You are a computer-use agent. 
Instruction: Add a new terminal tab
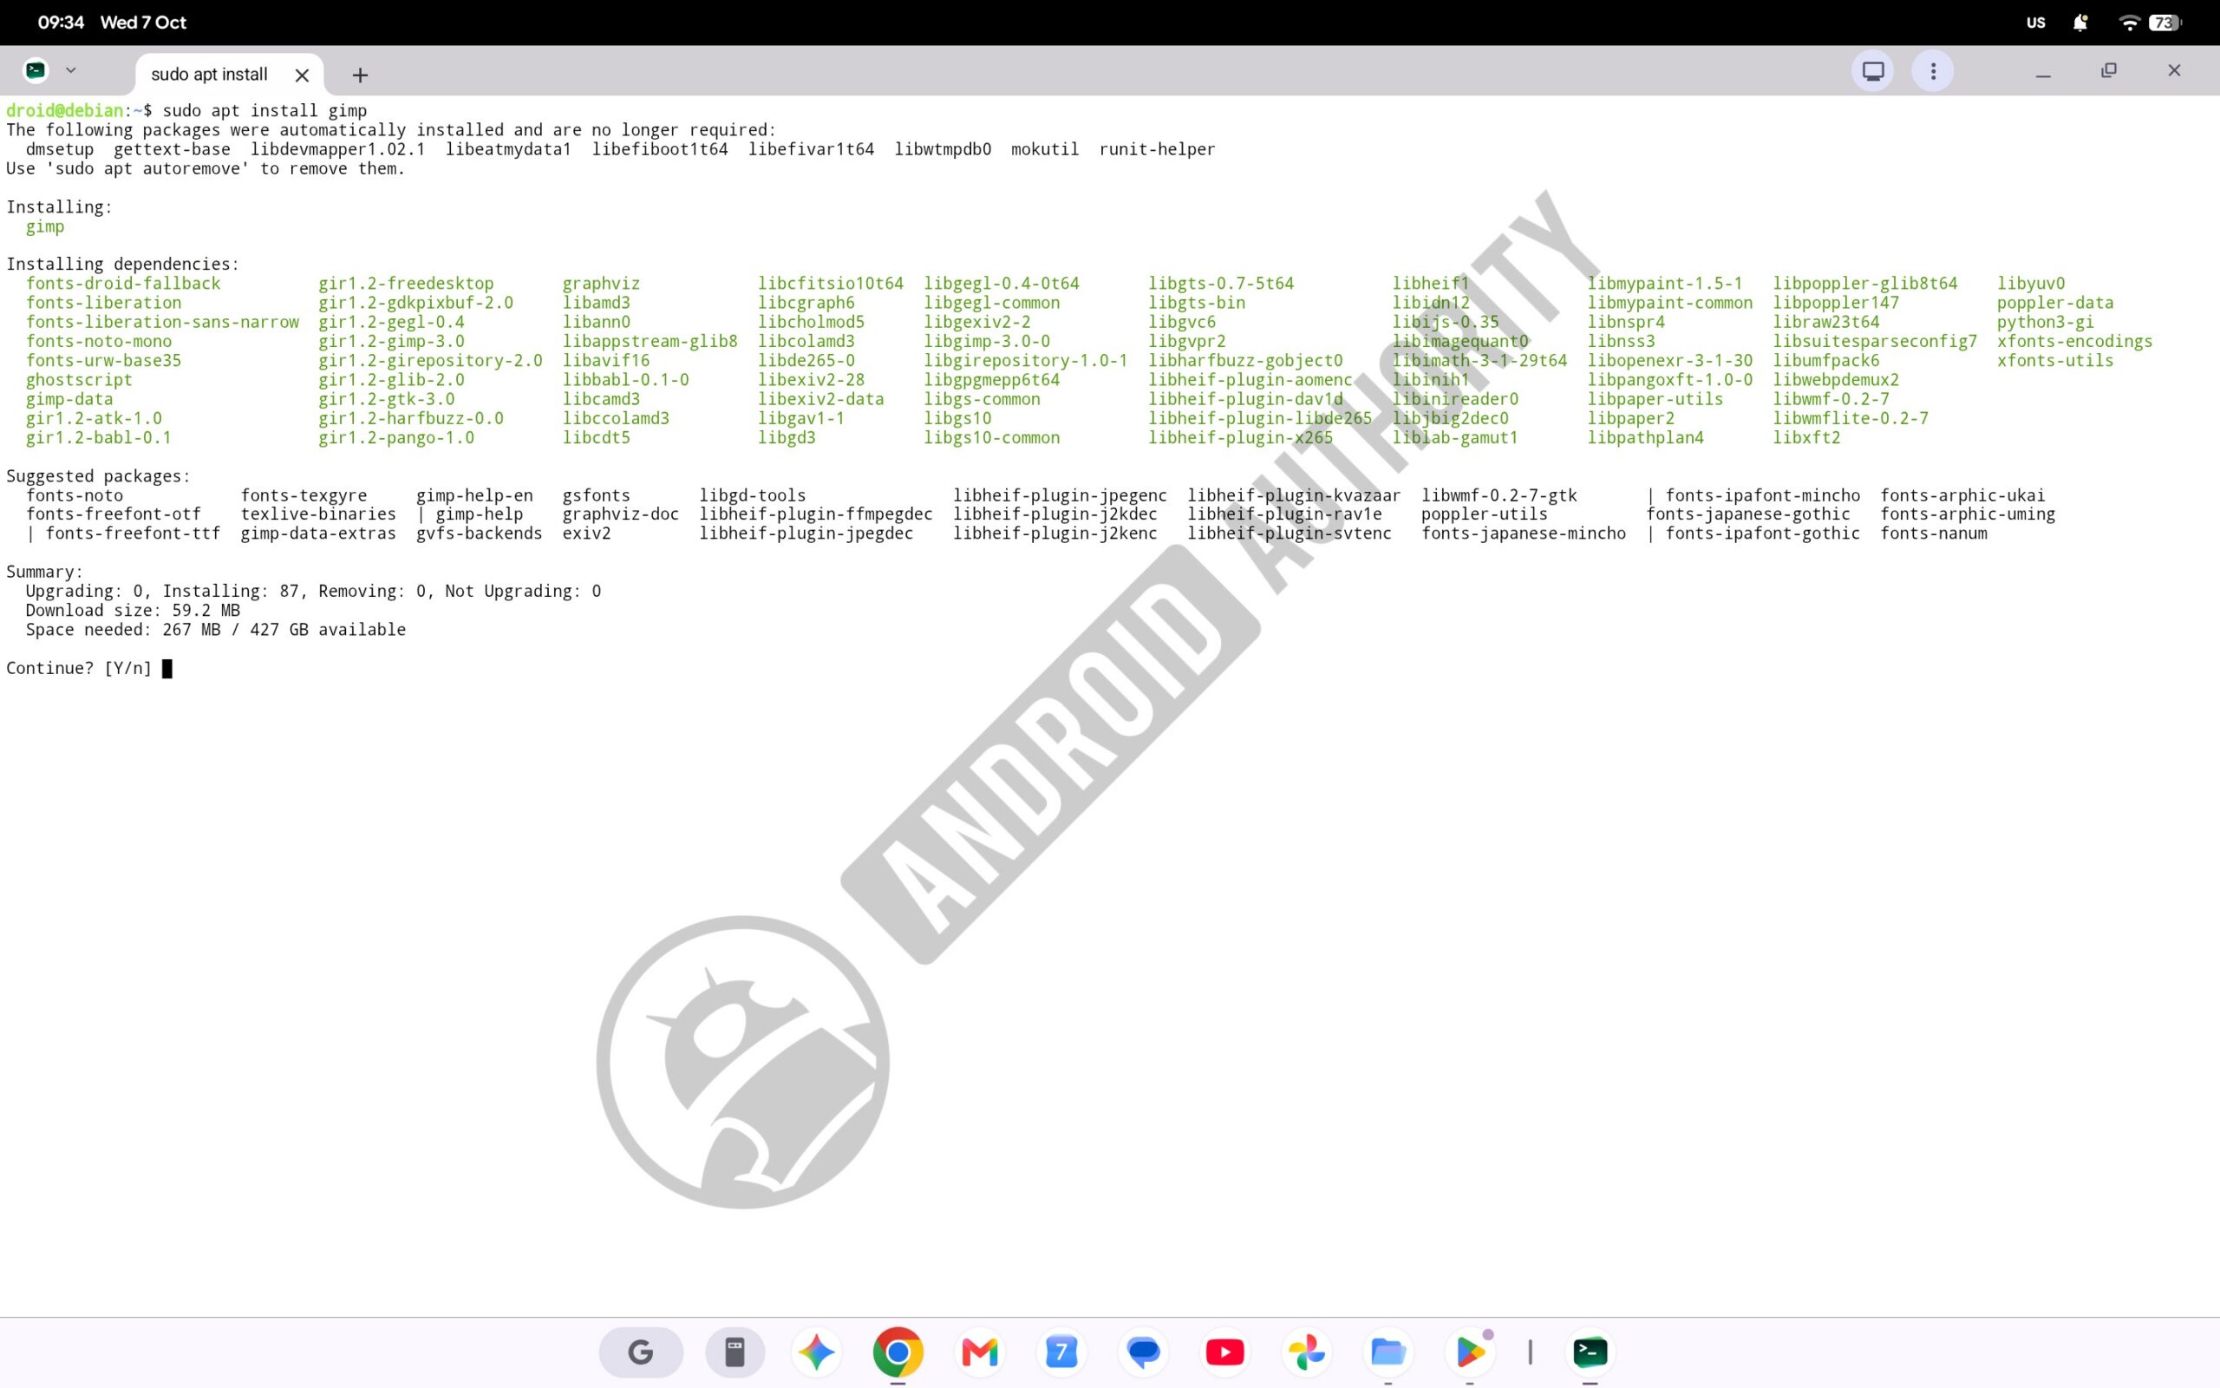click(360, 75)
